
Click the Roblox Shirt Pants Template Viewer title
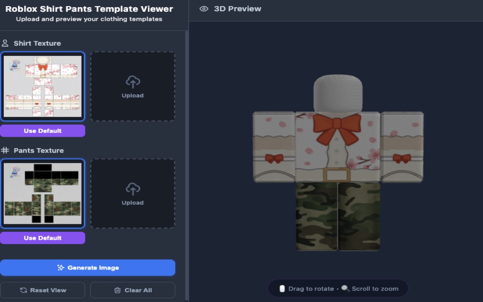89,9
